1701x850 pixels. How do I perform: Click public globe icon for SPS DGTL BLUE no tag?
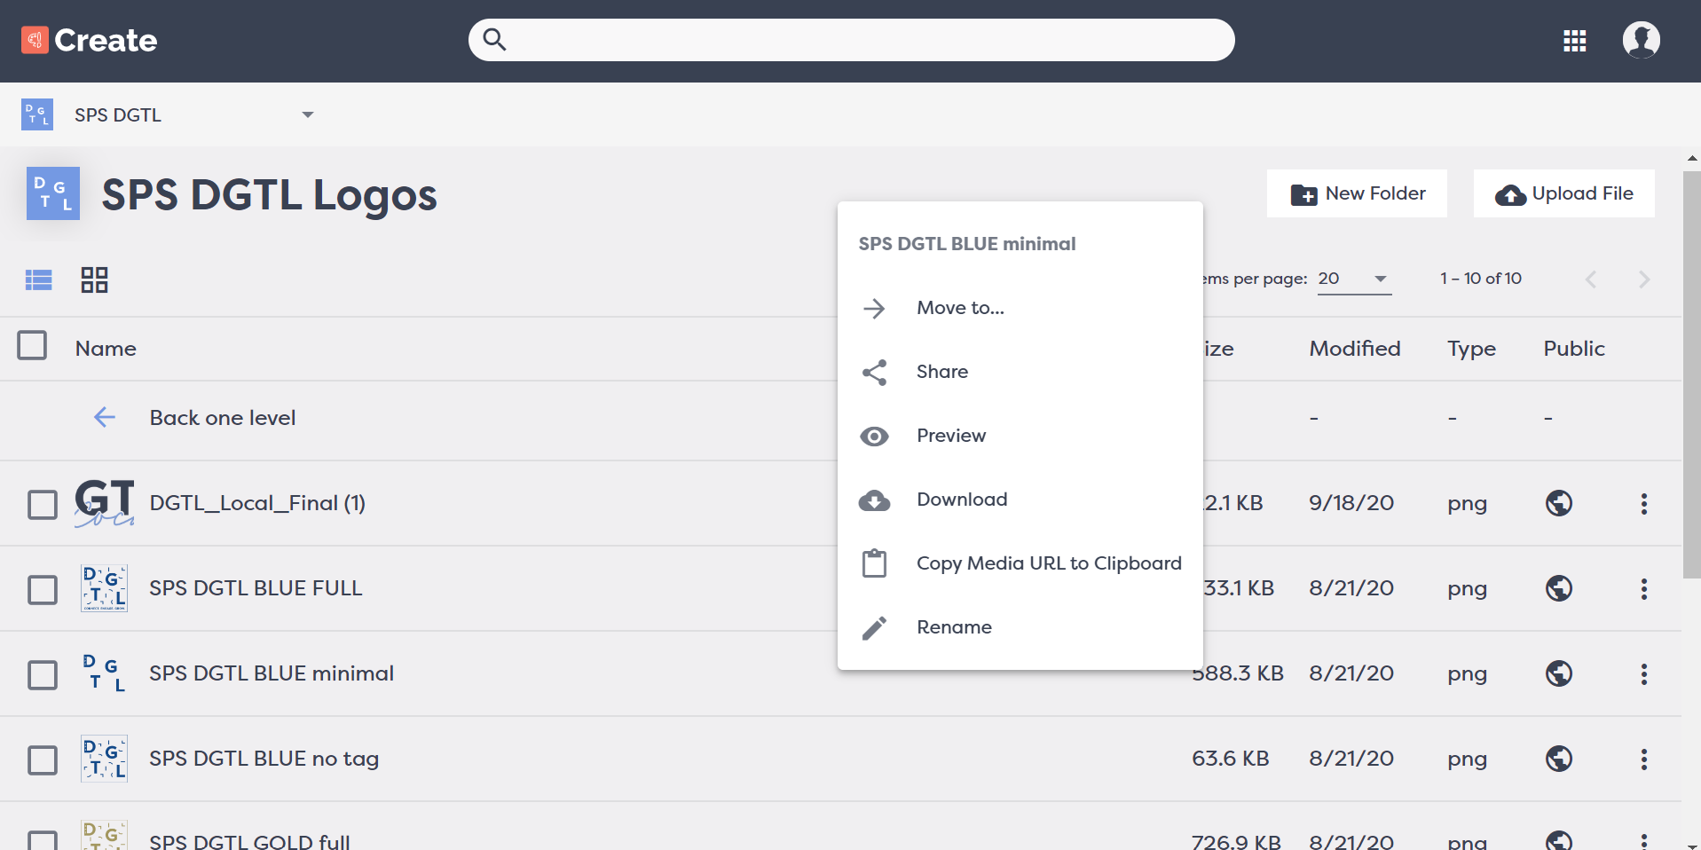tap(1559, 759)
